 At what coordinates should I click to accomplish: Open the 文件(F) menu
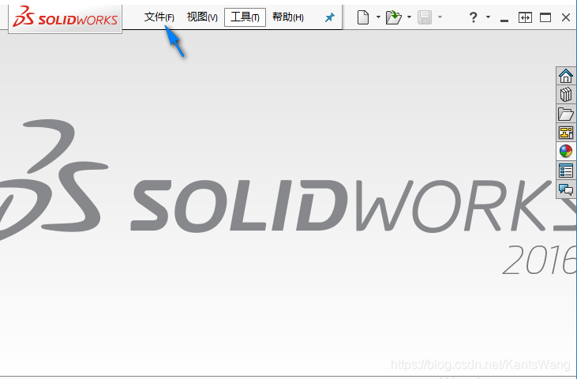point(159,17)
